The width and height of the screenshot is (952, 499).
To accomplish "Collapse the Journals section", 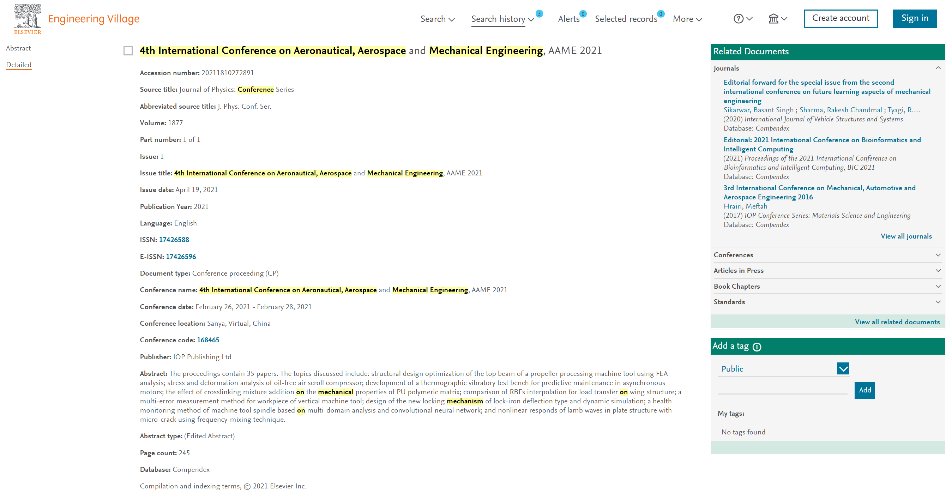I will pos(938,68).
